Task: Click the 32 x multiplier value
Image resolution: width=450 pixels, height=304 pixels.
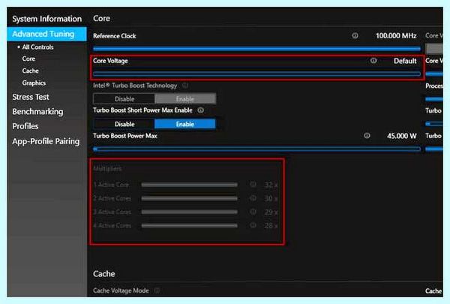Action: point(271,185)
